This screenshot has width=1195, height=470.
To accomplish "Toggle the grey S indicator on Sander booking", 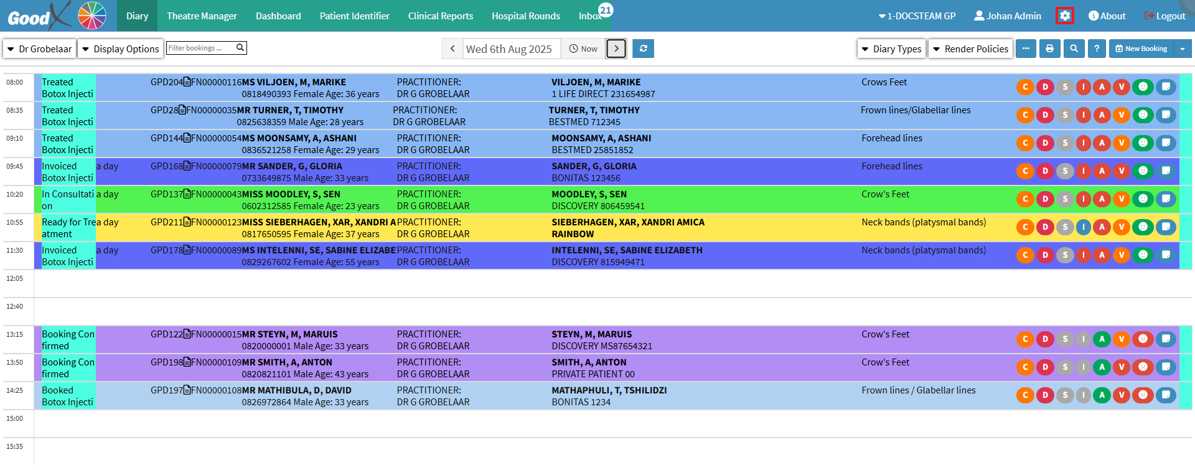I will click(1065, 171).
